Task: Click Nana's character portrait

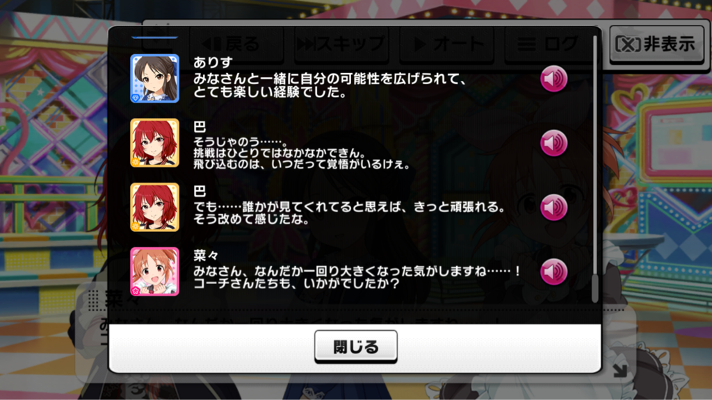Action: [x=155, y=272]
